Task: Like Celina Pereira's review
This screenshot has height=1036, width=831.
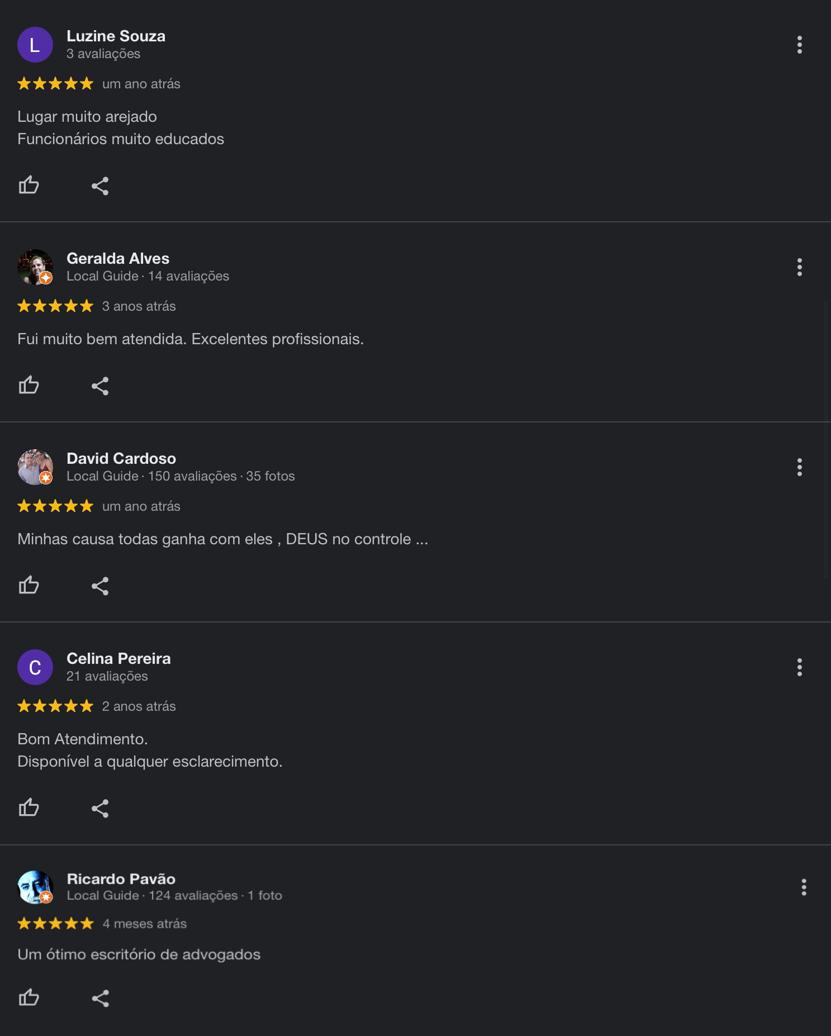Action: (x=29, y=807)
